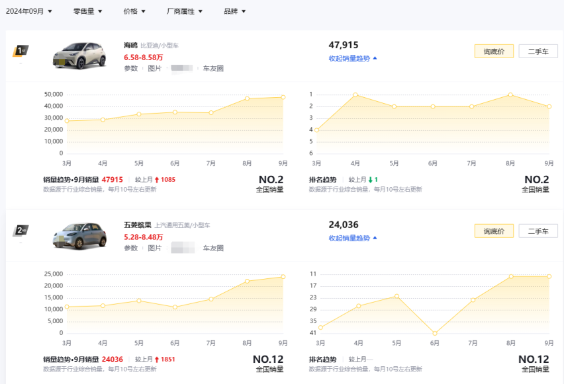The height and width of the screenshot is (384, 564).
Task: Click 五菱缤果 ranking chart May data point
Action: pyautogui.click(x=397, y=296)
